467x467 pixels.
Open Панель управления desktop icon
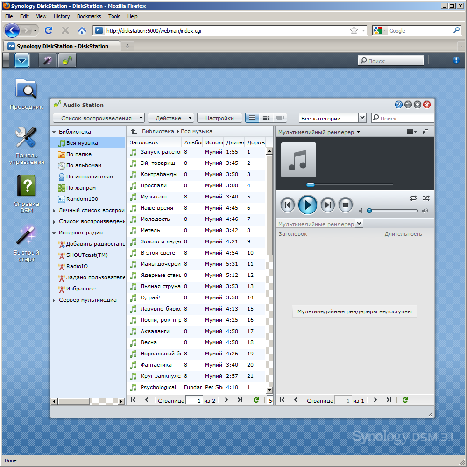point(26,146)
